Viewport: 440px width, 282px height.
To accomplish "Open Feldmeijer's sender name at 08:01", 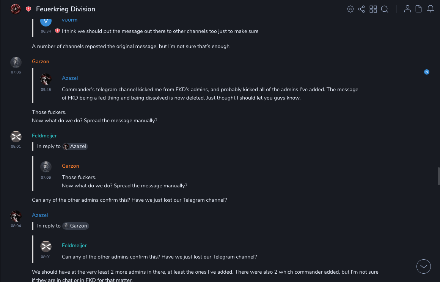I will (x=44, y=136).
